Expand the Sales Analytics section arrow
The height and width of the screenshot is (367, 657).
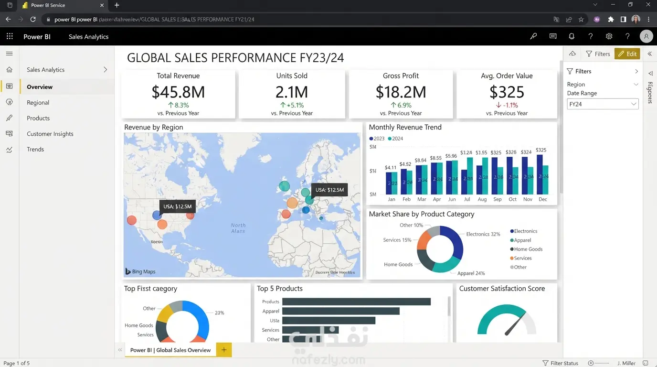point(106,70)
